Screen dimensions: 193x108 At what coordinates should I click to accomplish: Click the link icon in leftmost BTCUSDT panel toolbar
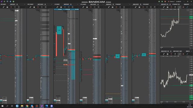point(4,7)
